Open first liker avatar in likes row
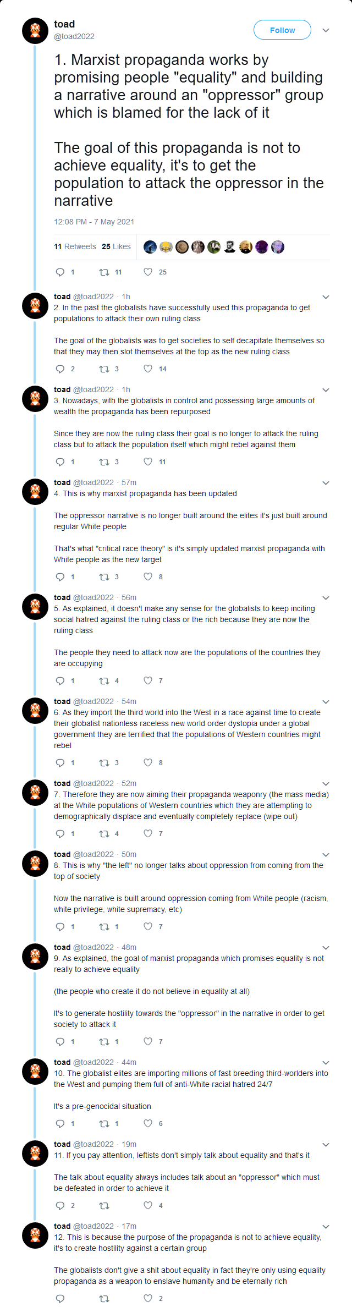 [150, 247]
